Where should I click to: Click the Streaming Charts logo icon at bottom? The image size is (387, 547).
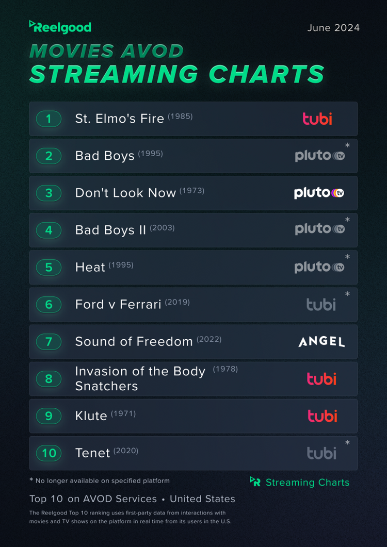pos(255,482)
